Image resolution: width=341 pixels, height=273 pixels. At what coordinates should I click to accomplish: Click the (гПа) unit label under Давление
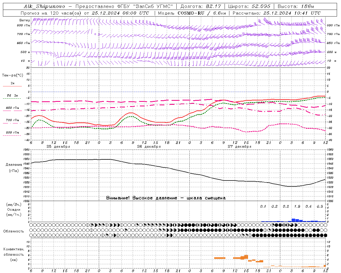tap(14, 171)
